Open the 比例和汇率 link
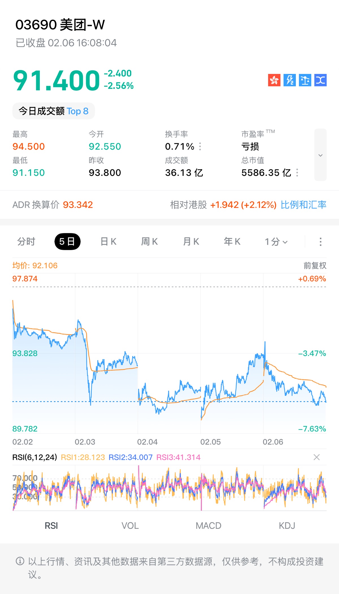This screenshot has width=339, height=594. pyautogui.click(x=303, y=205)
